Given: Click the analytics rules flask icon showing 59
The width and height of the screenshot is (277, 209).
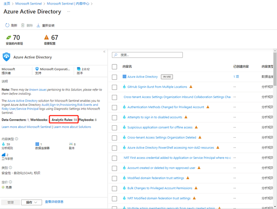Looking at the screenshot, I should click(3, 144).
